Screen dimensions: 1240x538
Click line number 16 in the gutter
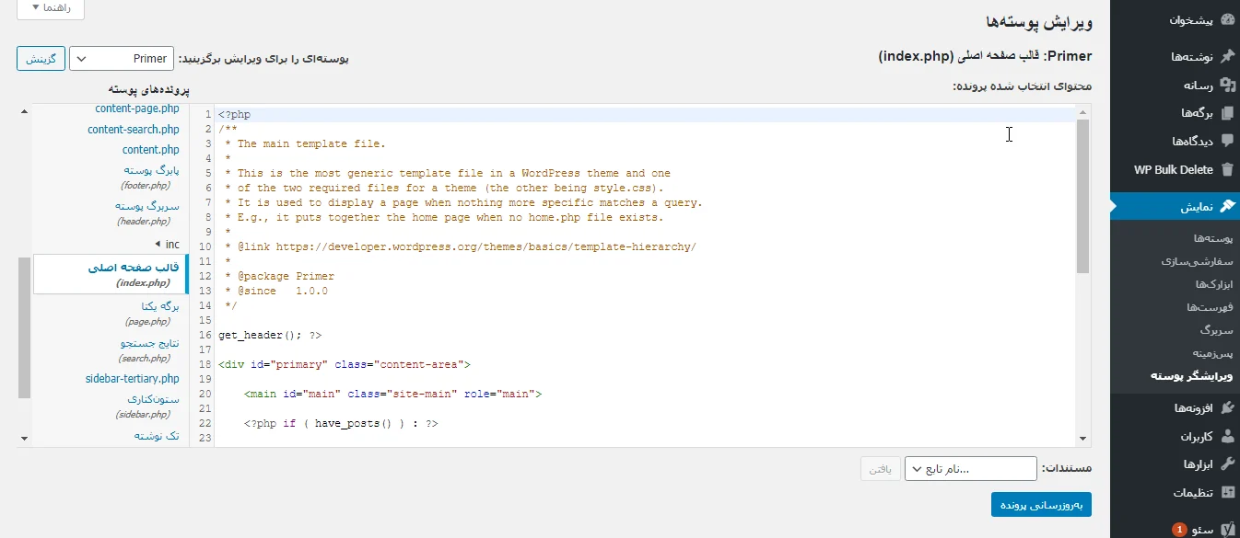pyautogui.click(x=205, y=336)
